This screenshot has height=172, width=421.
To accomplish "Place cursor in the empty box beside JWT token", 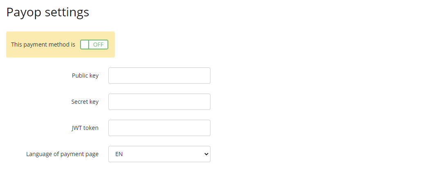I will [x=159, y=128].
